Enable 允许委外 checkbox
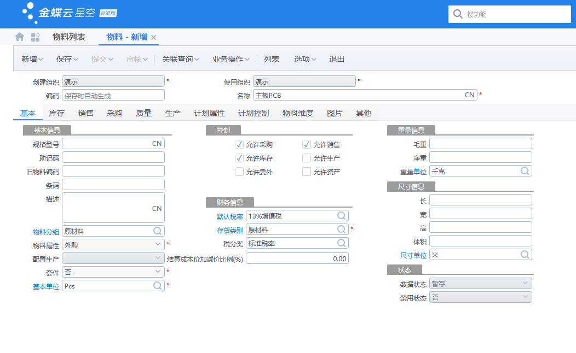 coord(239,172)
